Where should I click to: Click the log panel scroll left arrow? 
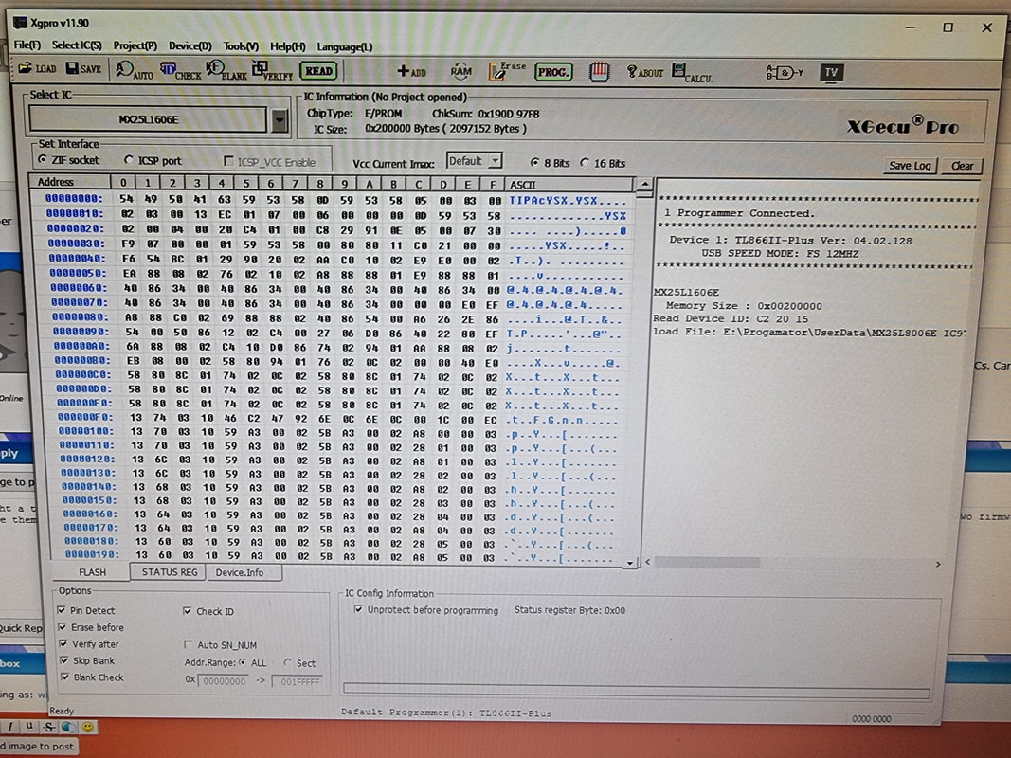coord(648,562)
